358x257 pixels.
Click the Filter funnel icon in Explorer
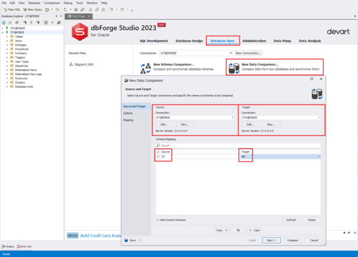click(x=52, y=23)
